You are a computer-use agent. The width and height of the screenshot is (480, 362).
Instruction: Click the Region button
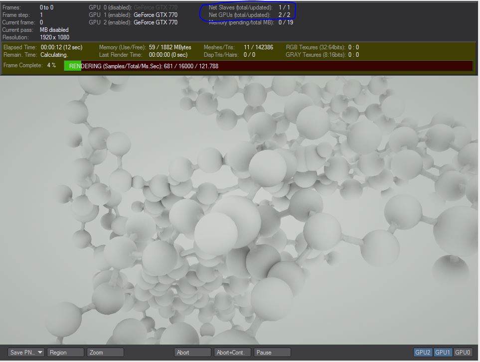point(65,352)
